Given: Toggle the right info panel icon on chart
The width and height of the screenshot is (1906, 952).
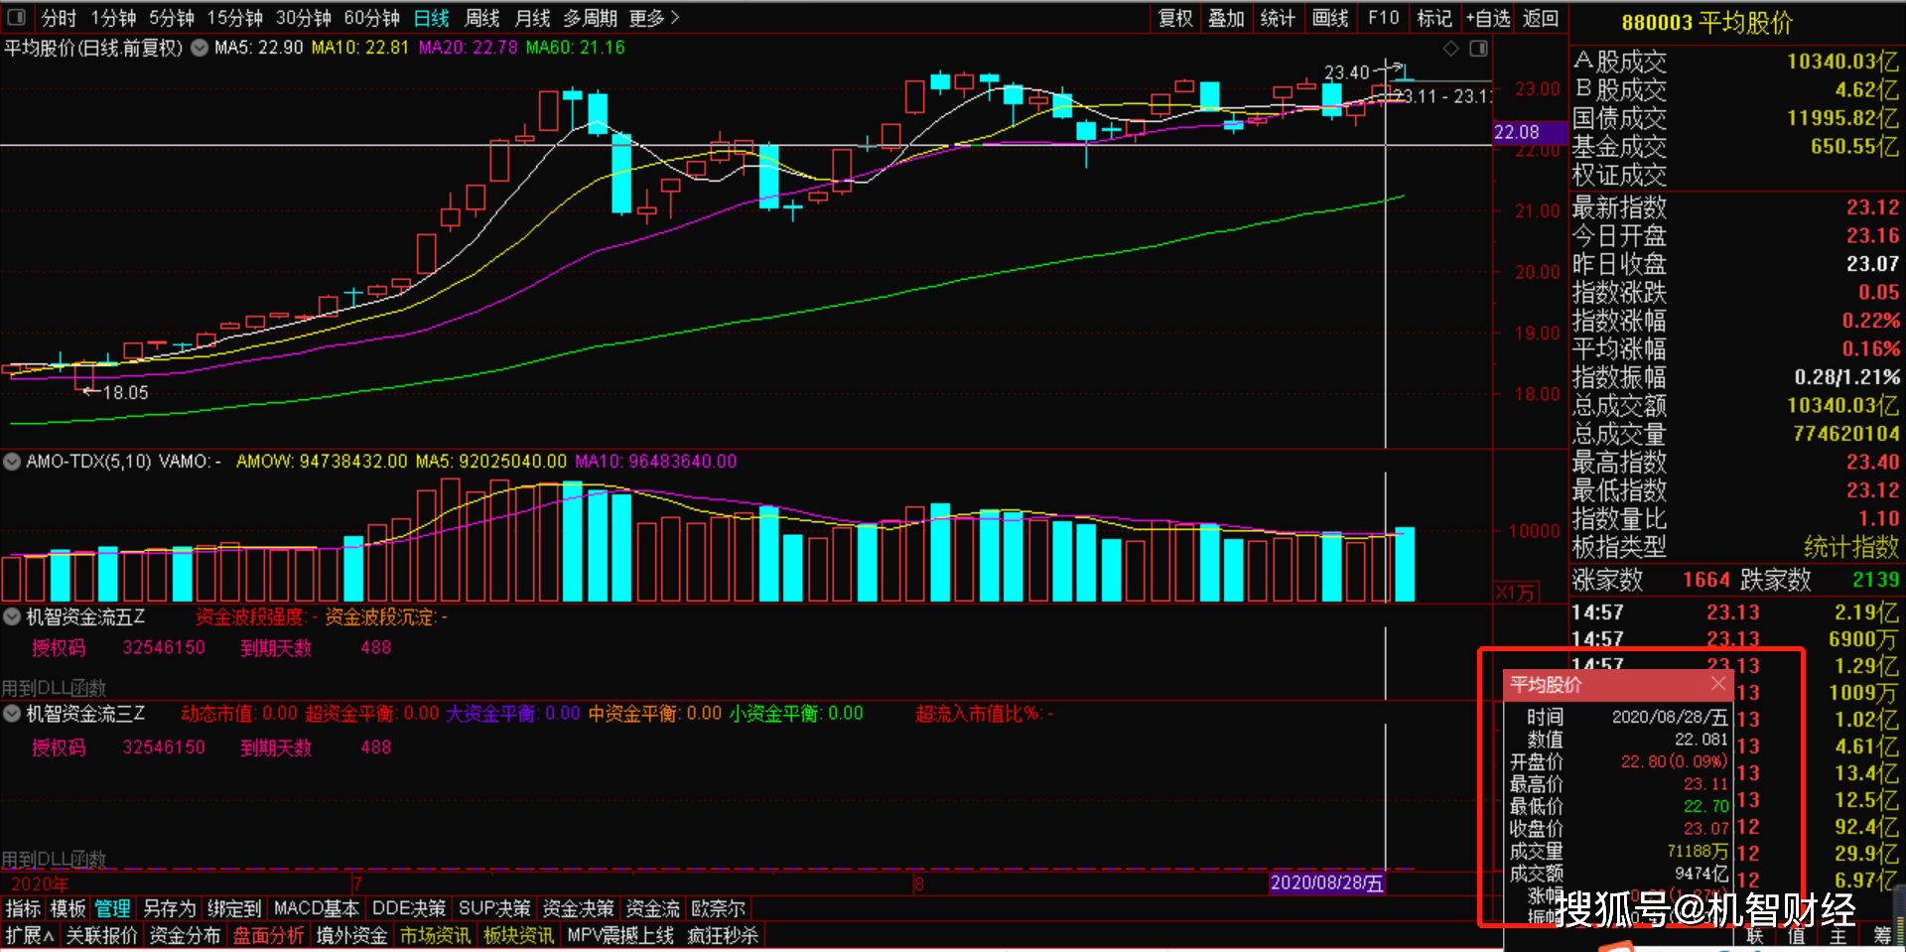Looking at the screenshot, I should [x=1478, y=49].
